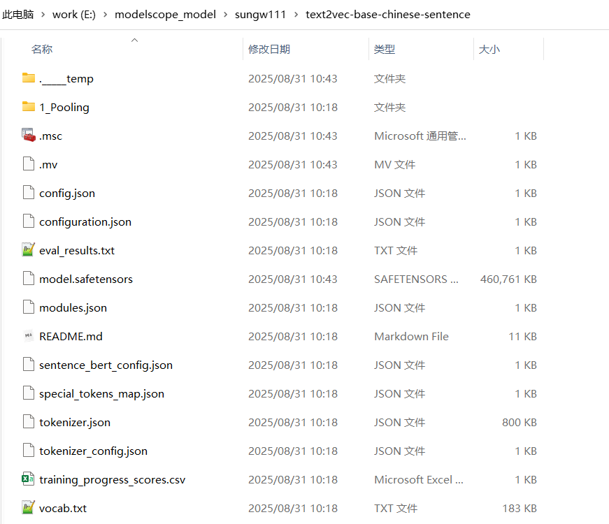Click the .msc file toolbox icon
The height and width of the screenshot is (524, 609).
(x=29, y=135)
